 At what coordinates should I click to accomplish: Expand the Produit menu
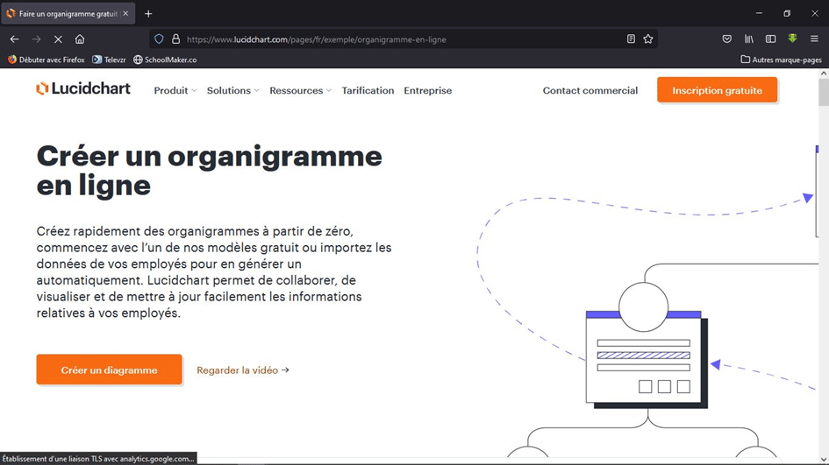click(x=175, y=91)
